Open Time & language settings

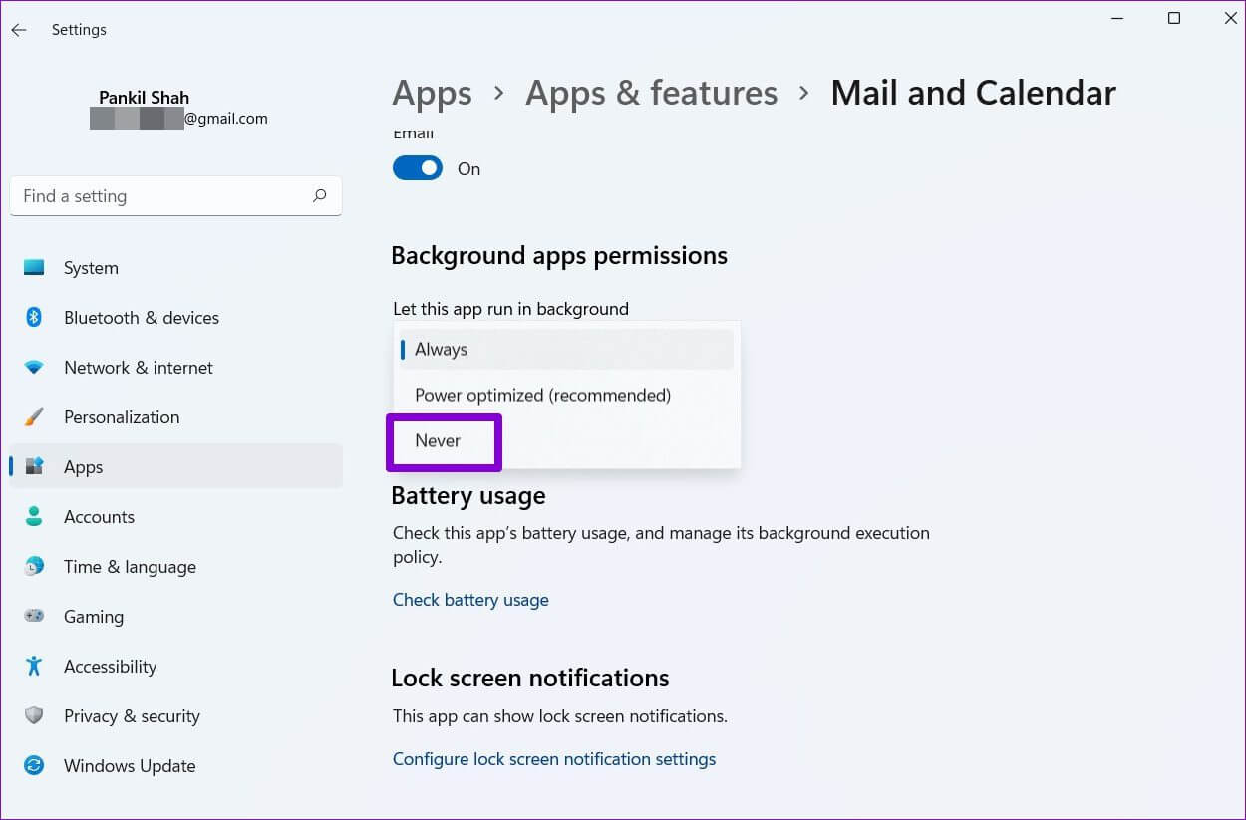click(x=175, y=567)
